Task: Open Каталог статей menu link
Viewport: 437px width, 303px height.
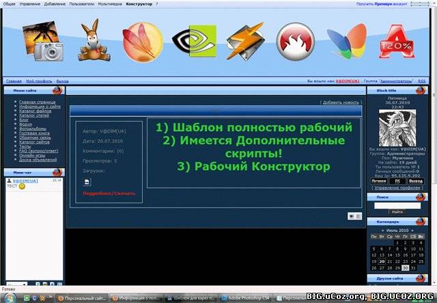Action: pyautogui.click(x=34, y=115)
